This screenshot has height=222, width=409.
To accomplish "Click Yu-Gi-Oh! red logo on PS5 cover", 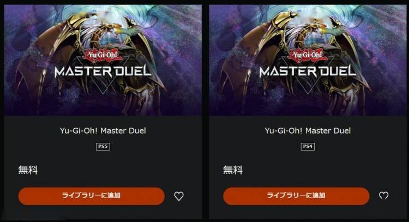I will tap(103, 55).
